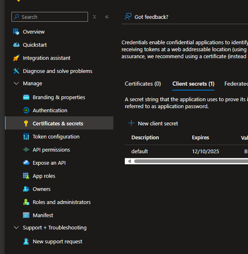Screen dimensions: 248x254
Task: Open the Overview icon in sidebar
Action: [16, 32]
